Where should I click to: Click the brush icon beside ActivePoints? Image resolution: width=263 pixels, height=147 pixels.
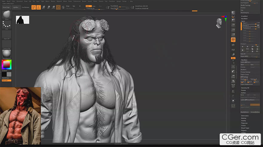coord(132,7)
